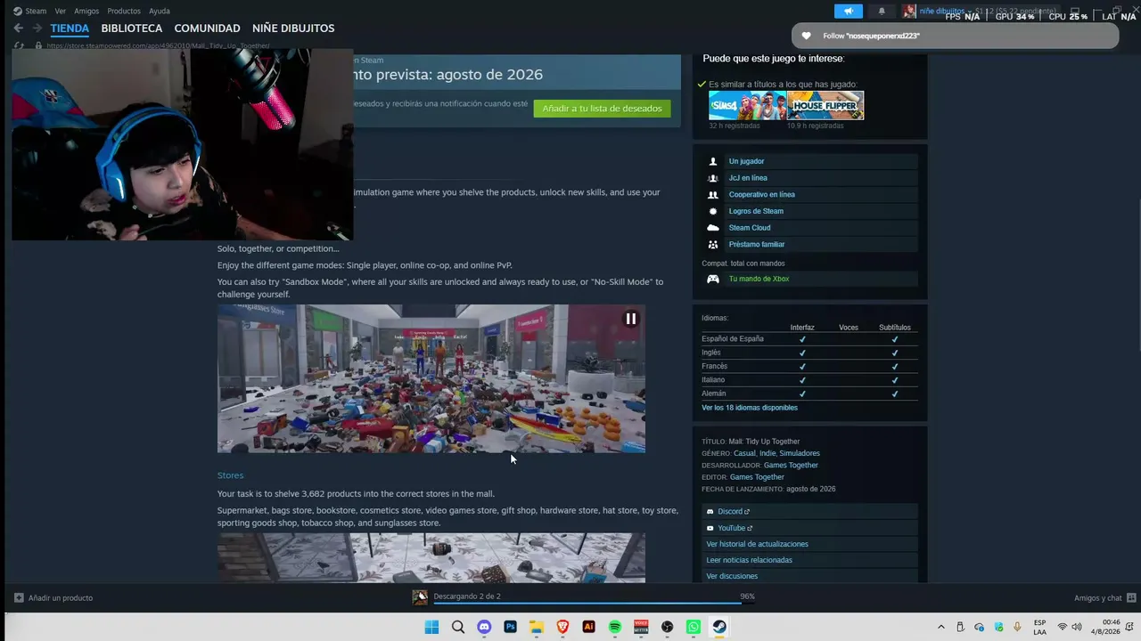Click the JcJ en línea link
This screenshot has width=1141, height=641.
pos(748,178)
